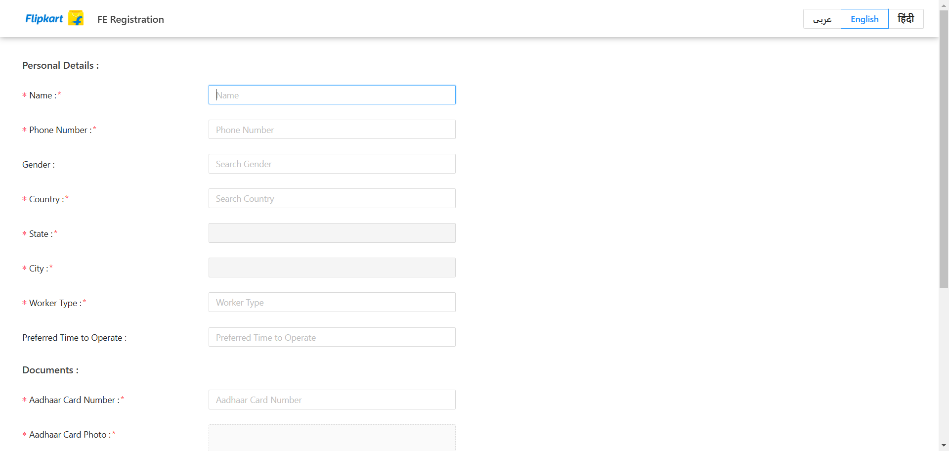This screenshot has width=949, height=451.
Task: Click the FE Registration page title
Action: click(x=130, y=19)
